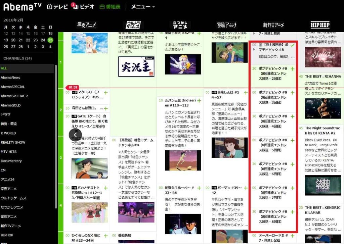The image size is (344, 244).
Task: Select the HIPHOP channel header logo
Action: [x=320, y=25]
